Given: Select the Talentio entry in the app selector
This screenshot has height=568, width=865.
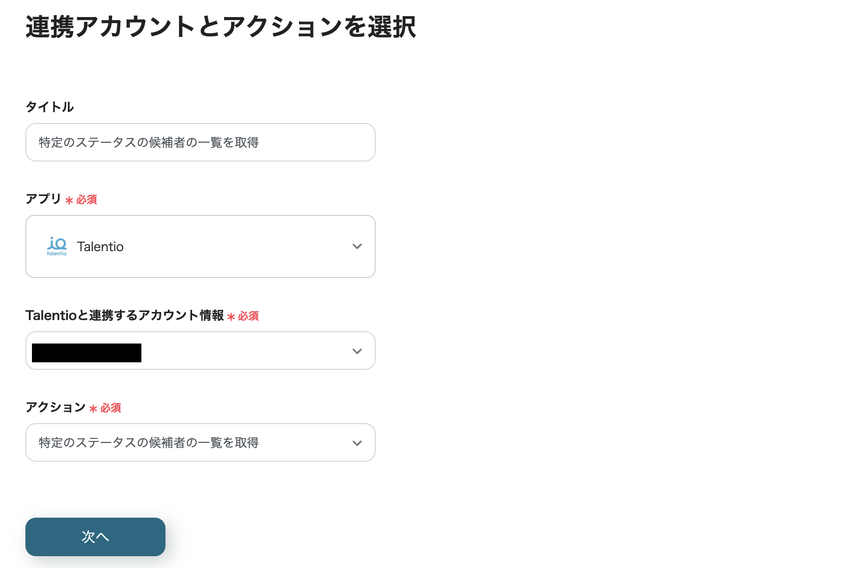Looking at the screenshot, I should [100, 246].
